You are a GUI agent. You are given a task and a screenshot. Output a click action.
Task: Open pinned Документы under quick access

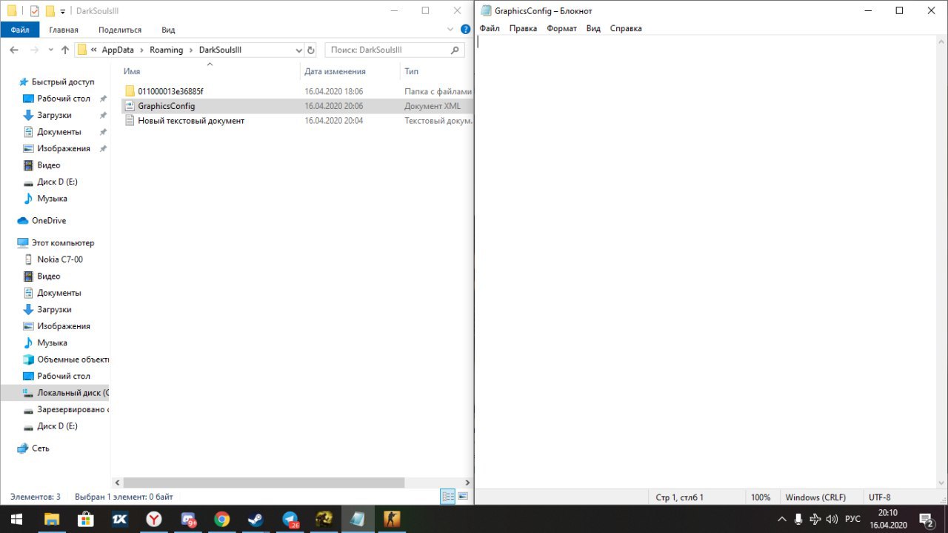(x=59, y=132)
